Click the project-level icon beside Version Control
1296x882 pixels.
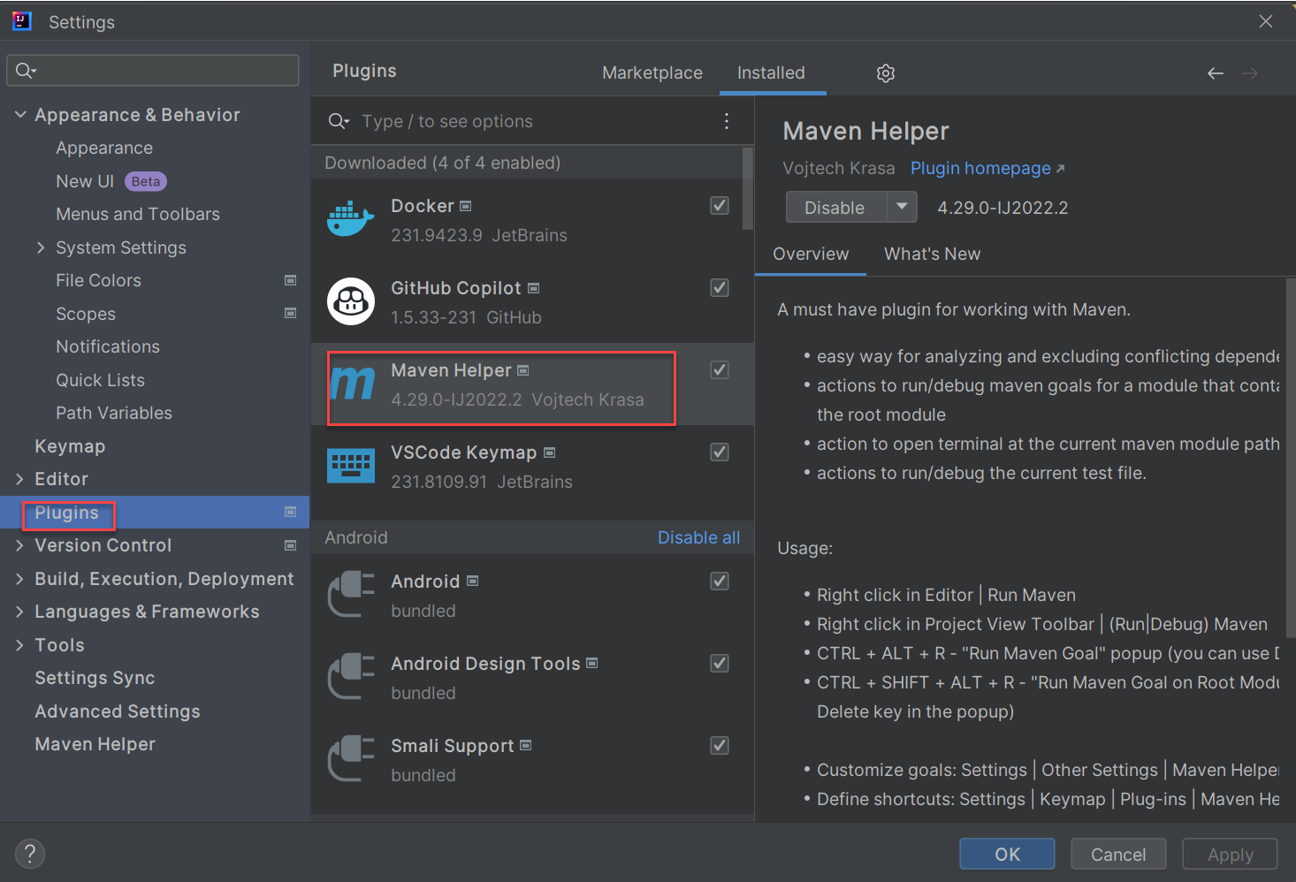pyautogui.click(x=290, y=545)
